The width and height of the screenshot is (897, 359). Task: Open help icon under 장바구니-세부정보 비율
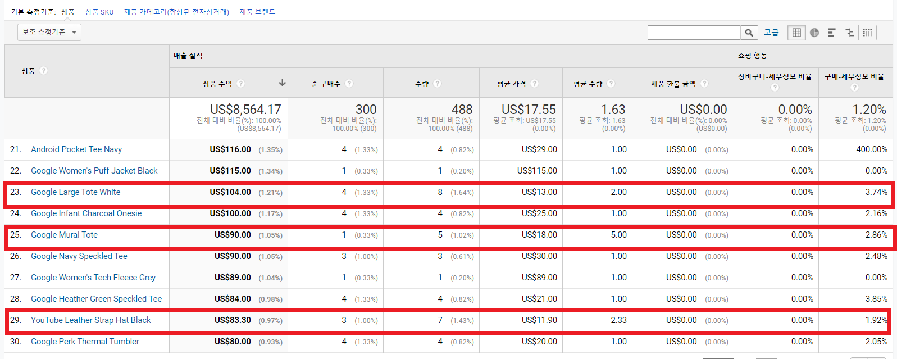coord(775,88)
